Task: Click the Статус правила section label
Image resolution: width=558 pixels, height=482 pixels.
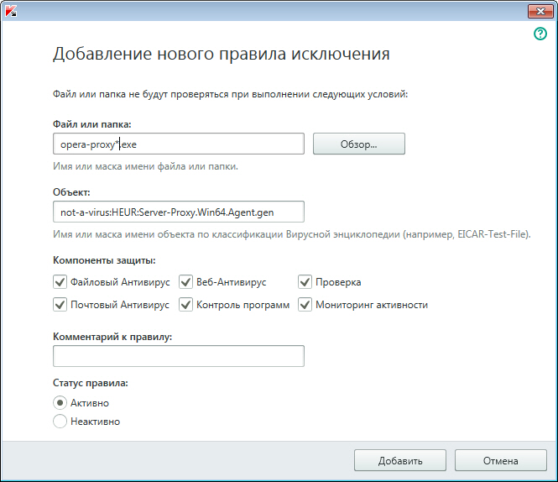Action: 91,383
